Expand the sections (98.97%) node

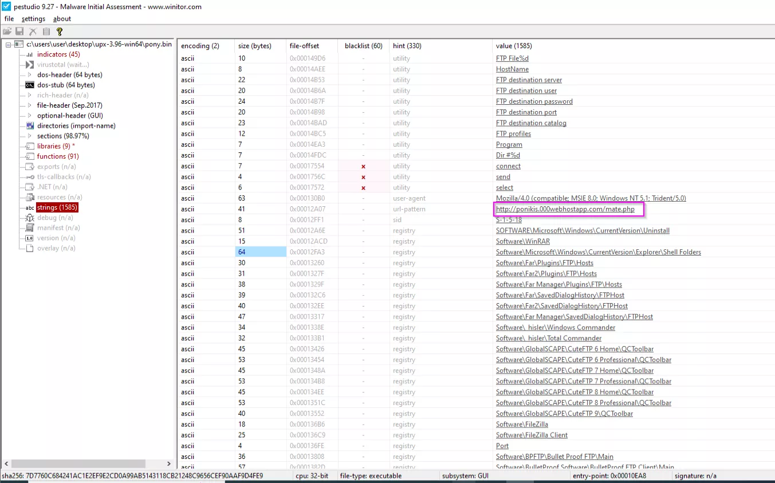30,136
